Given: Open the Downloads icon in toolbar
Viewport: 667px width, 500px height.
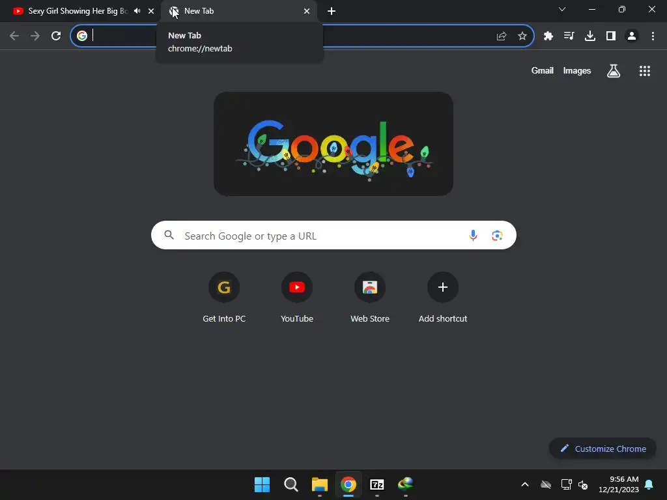Looking at the screenshot, I should coord(590,36).
